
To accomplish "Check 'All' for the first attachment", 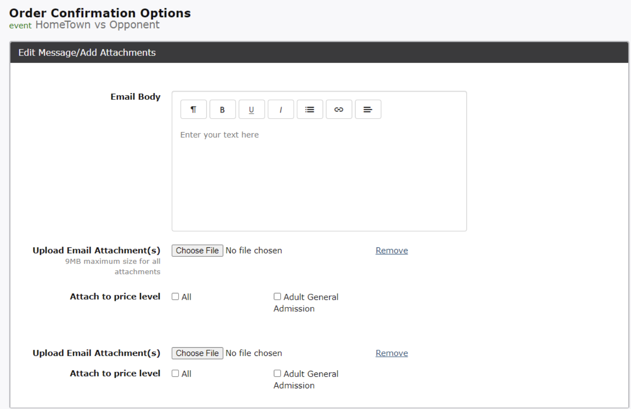I will coord(175,297).
